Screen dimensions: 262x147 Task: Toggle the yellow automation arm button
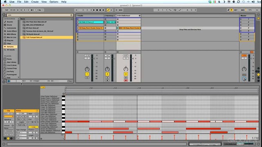(x=108, y=10)
